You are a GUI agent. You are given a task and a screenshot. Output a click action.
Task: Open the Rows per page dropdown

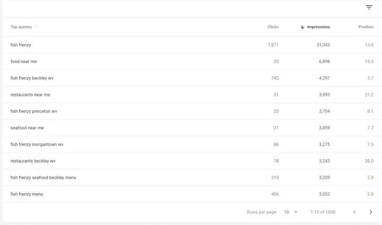point(291,212)
